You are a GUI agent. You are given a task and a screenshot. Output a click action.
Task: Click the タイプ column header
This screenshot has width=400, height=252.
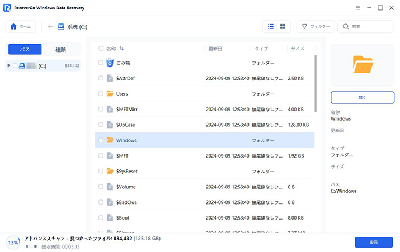261,49
